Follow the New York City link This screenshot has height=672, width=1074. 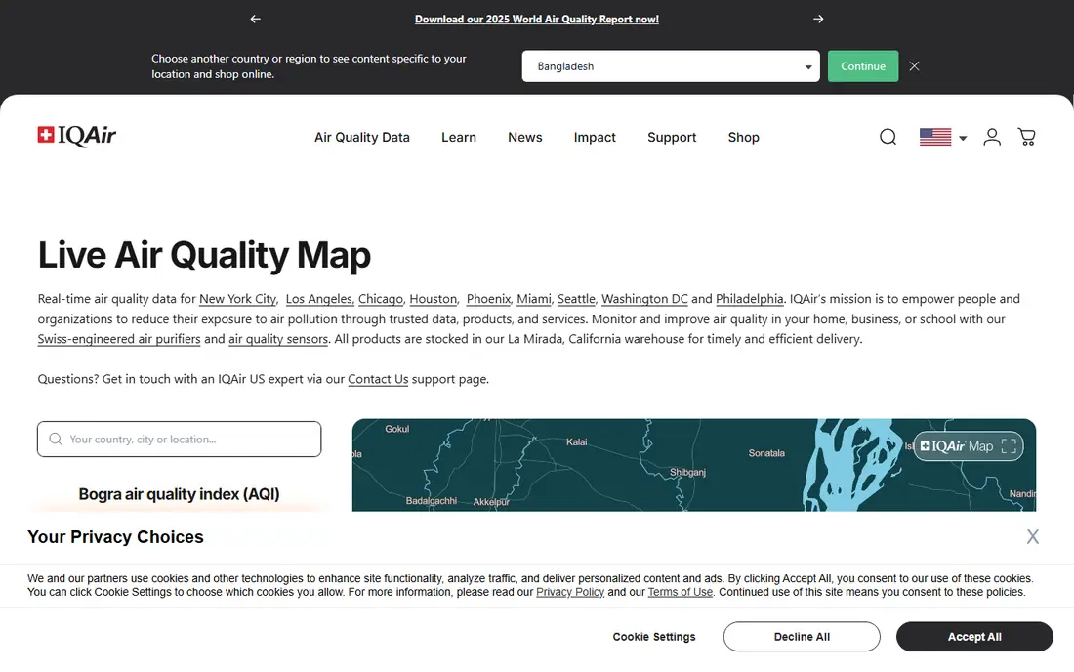point(237,299)
